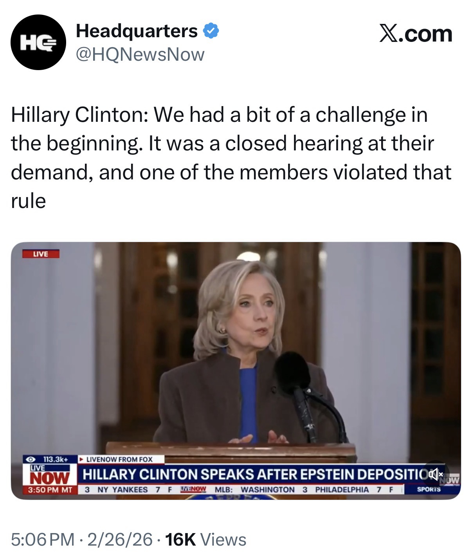The image size is (472, 555).
Task: Open the 5:06 PM post timestamp
Action: [43, 539]
